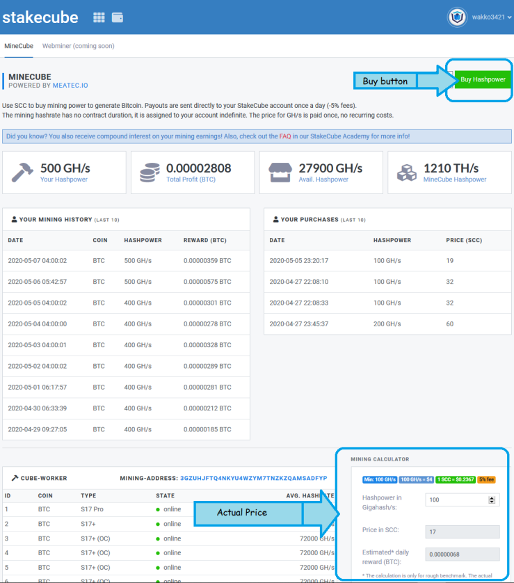Click the green 1 SCC price badge
Image resolution: width=514 pixels, height=583 pixels.
(456, 479)
